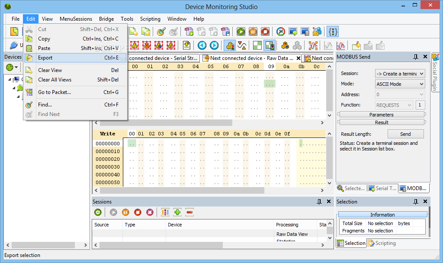Select Find... in the Edit menu
Viewport: 443px width, 263px height.
(x=75, y=104)
